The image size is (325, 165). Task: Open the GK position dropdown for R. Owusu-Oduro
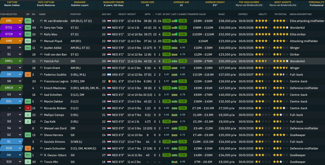[20, 155]
